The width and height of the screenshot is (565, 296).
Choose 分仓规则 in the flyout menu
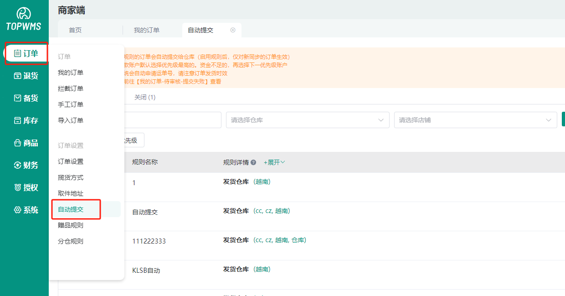[x=71, y=241]
